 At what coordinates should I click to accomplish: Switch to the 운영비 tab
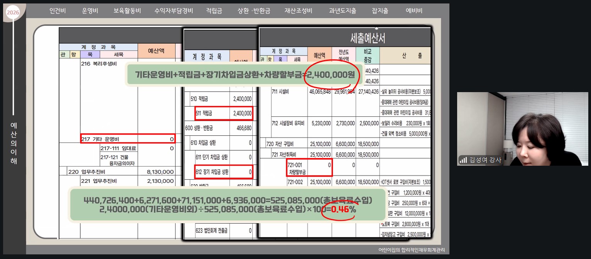tap(90, 11)
